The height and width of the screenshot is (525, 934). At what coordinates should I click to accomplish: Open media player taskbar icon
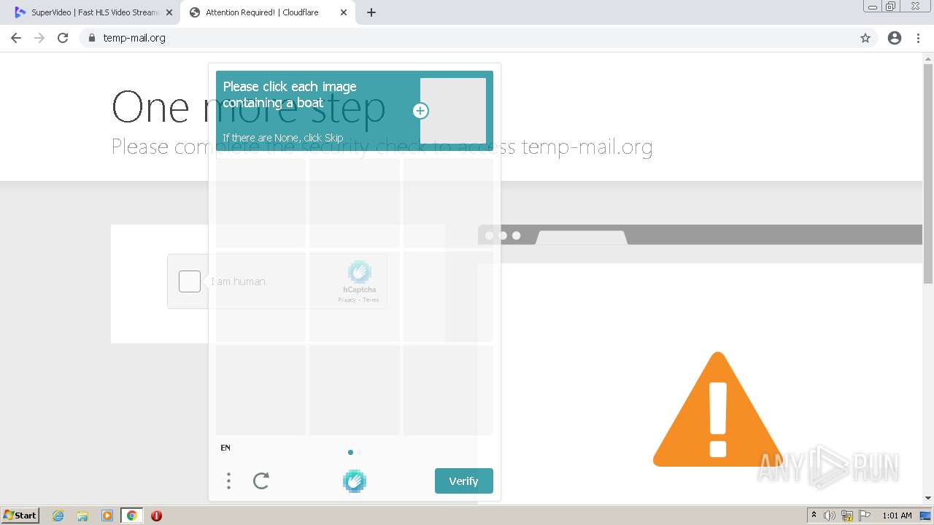click(107, 516)
